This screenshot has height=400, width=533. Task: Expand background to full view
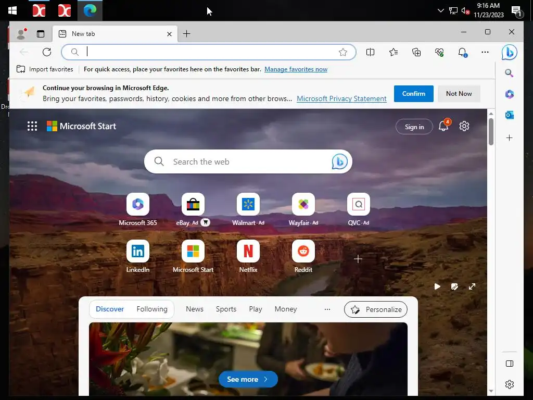[x=472, y=287]
